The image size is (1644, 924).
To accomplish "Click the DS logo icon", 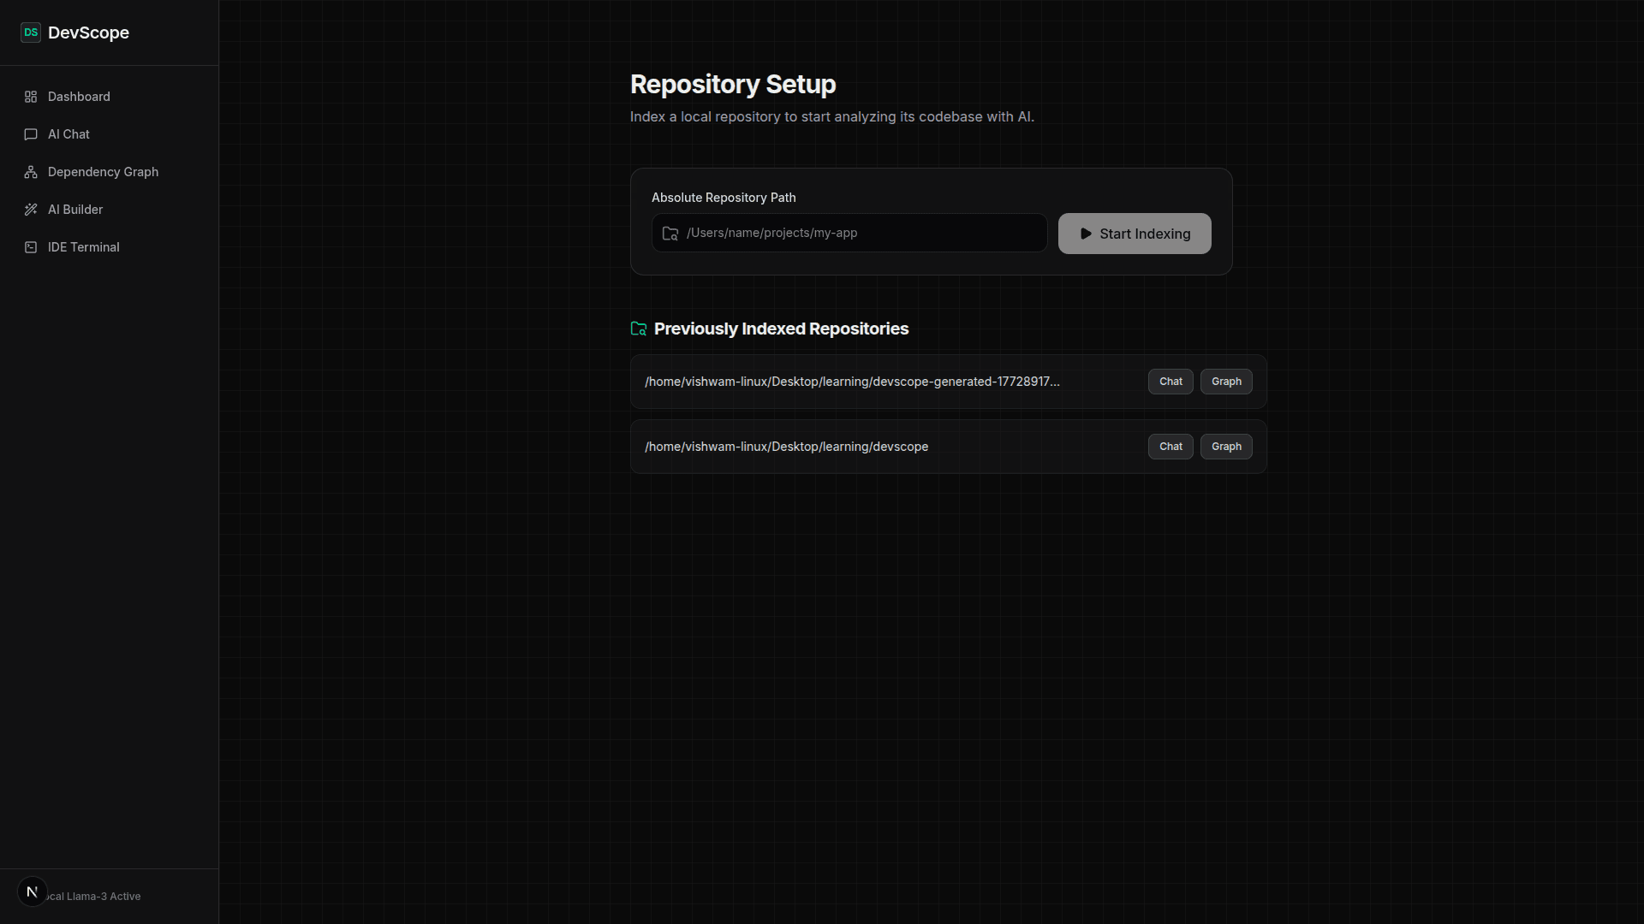I will tap(31, 33).
